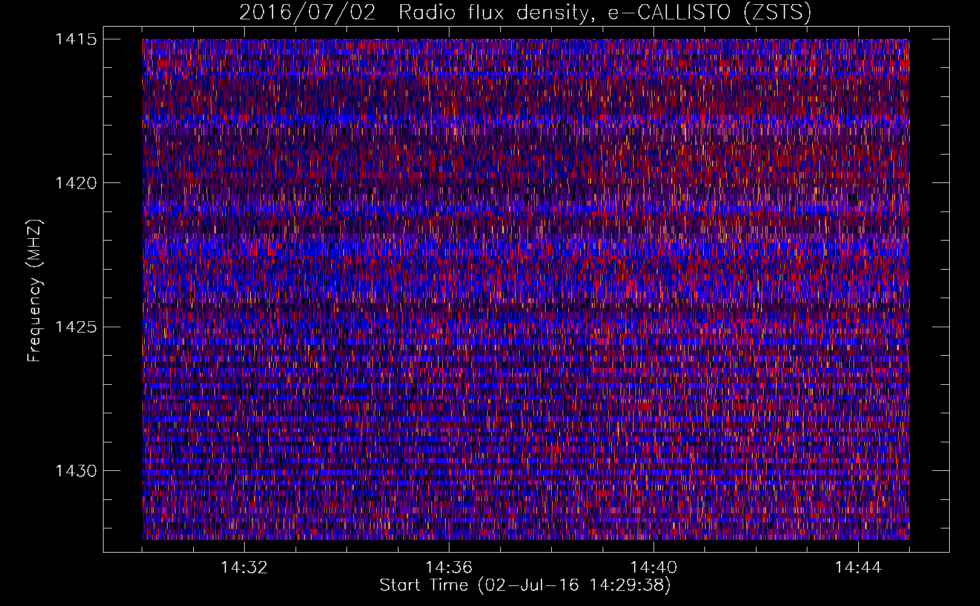Click the 14:32 time tick label
This screenshot has height=606, width=980.
point(244,568)
